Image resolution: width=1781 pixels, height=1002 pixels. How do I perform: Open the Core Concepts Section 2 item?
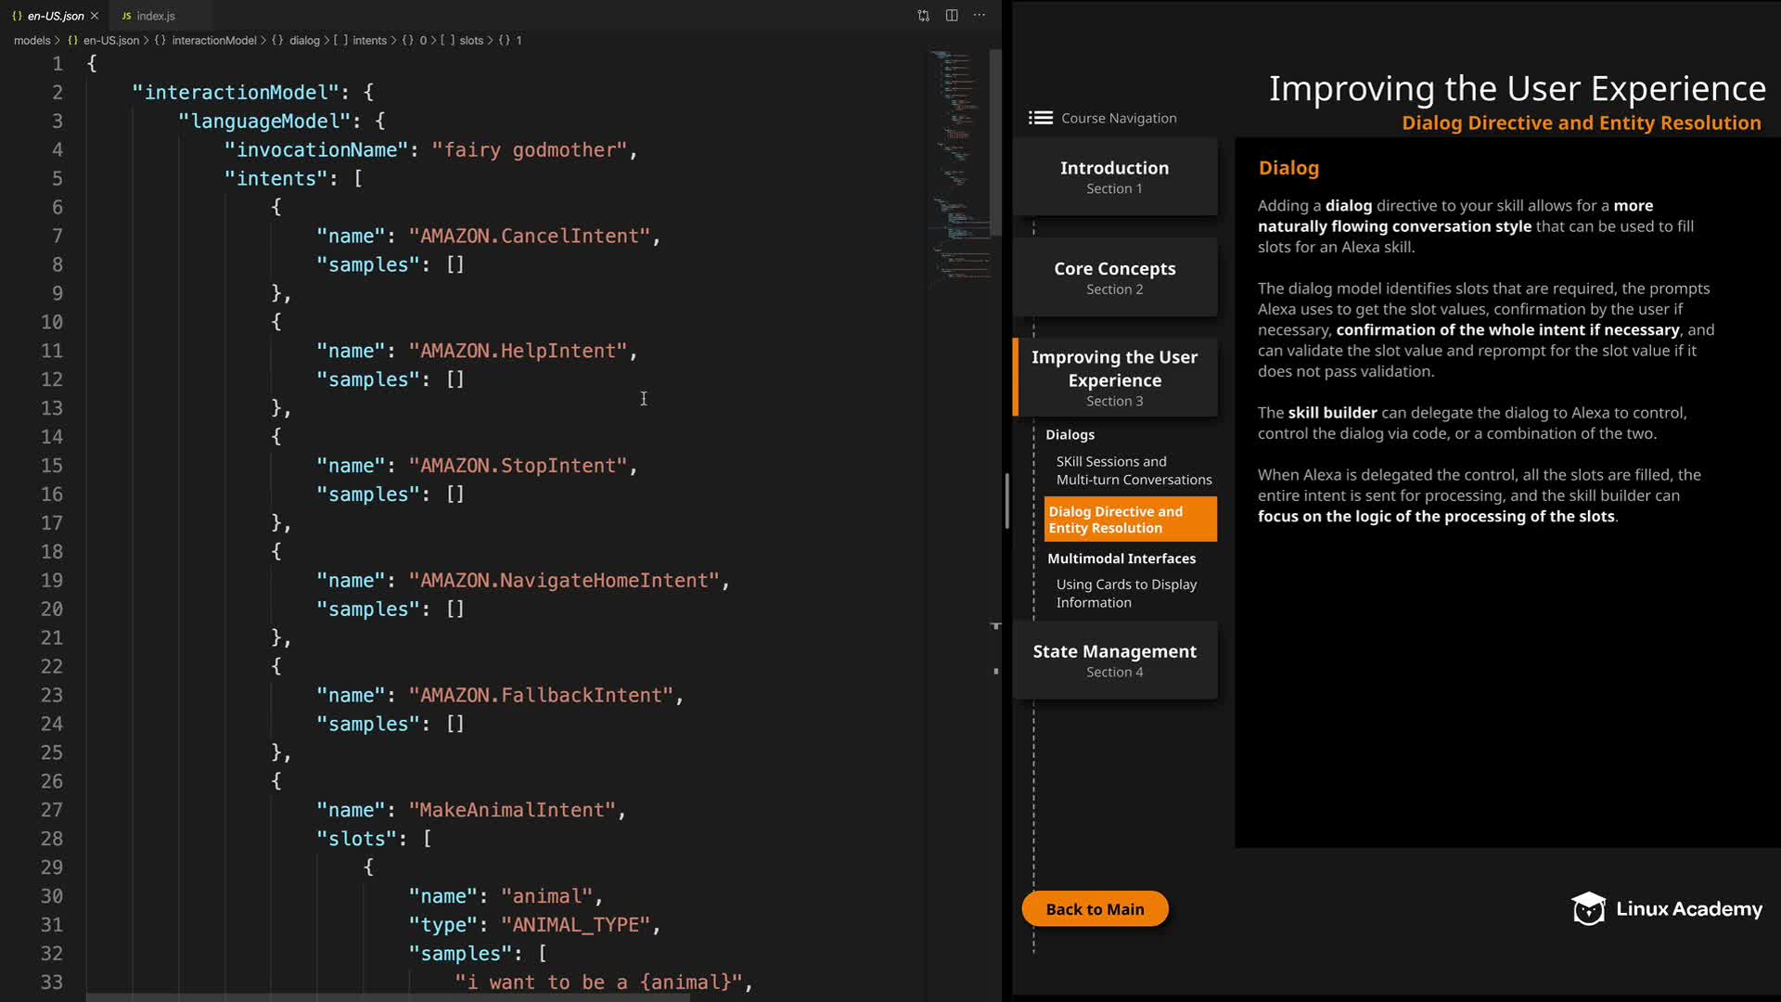(1114, 277)
